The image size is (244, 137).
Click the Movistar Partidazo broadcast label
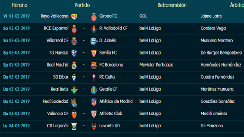click(x=156, y=65)
